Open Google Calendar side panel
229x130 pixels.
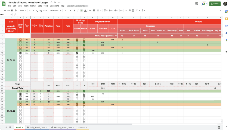click(x=226, y=11)
